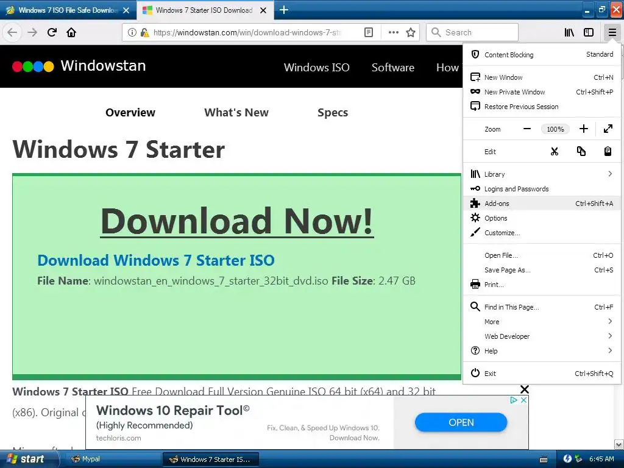
Task: Expand Web Developer submenu
Action: [542, 336]
